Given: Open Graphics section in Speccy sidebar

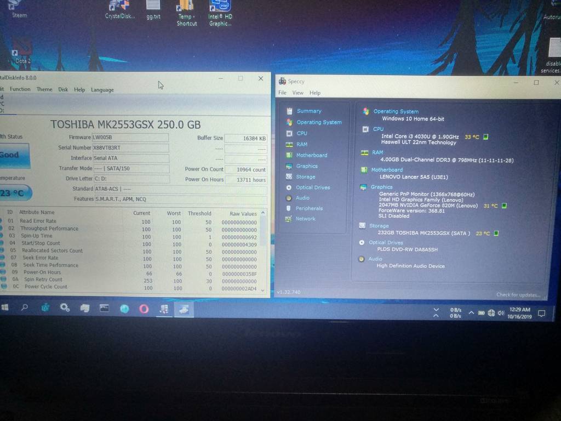Looking at the screenshot, I should tap(307, 166).
